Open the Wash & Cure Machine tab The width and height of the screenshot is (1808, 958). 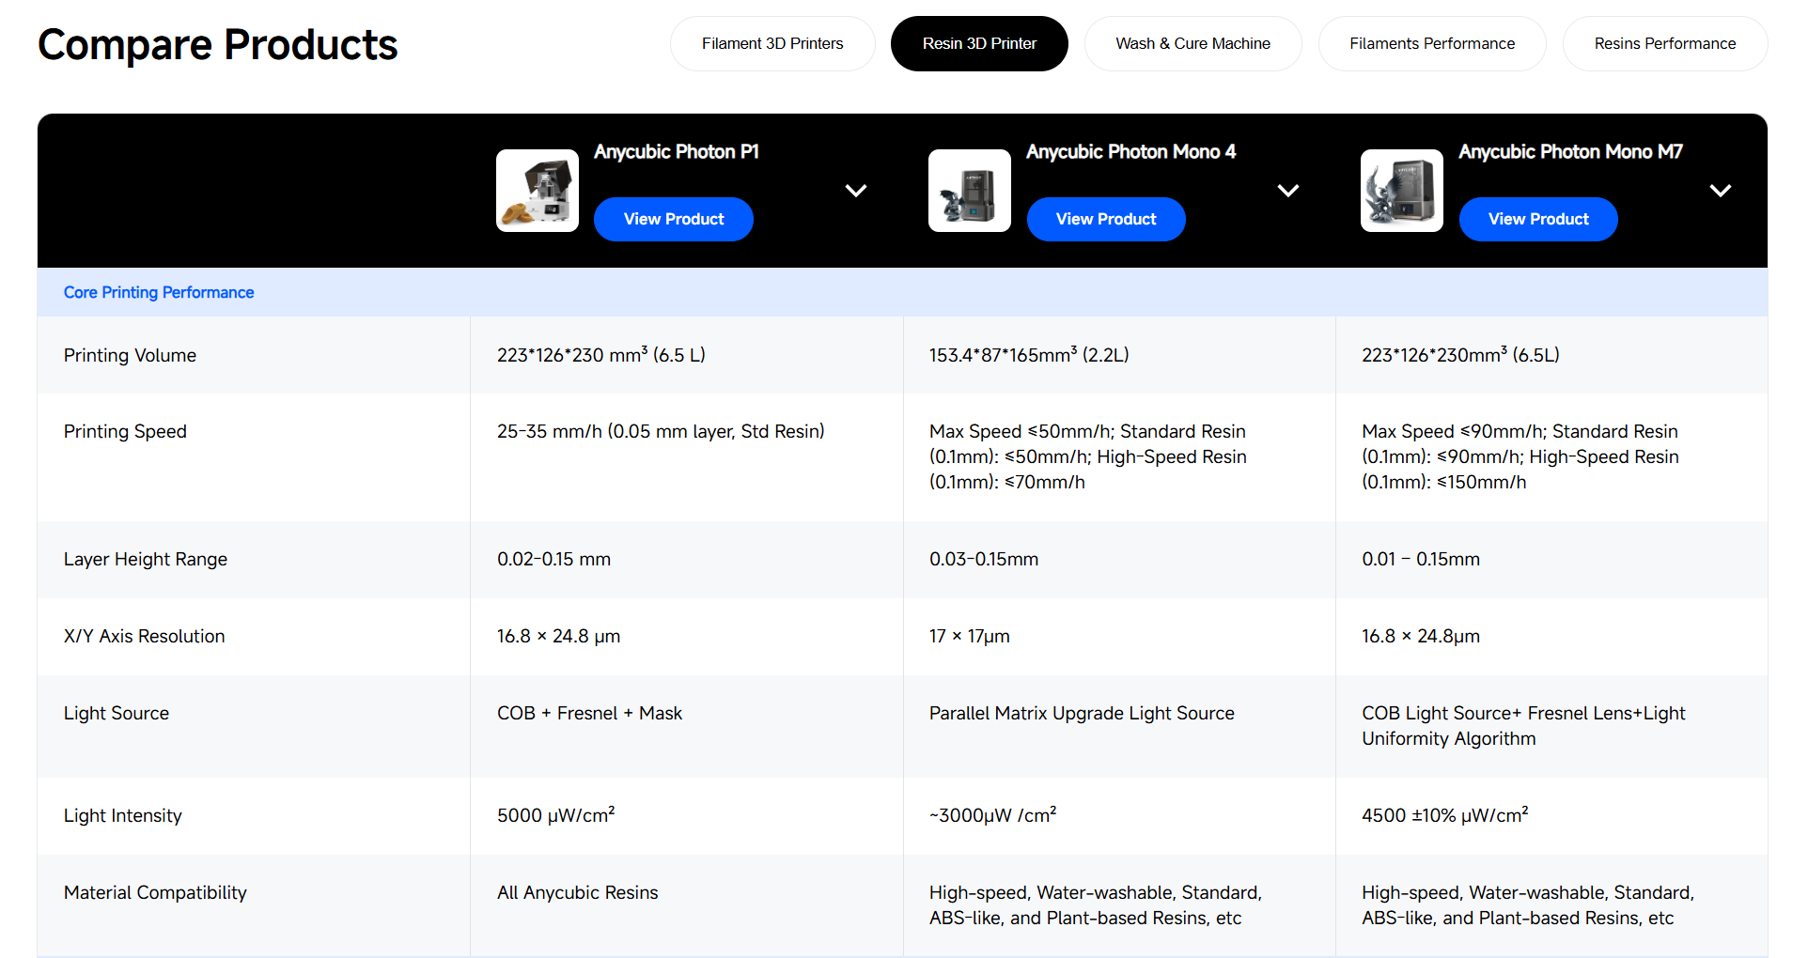click(x=1192, y=43)
